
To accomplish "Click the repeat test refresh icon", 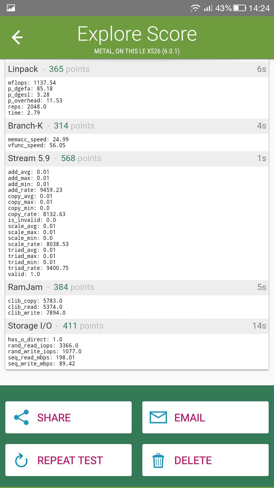I will pyautogui.click(x=21, y=460).
